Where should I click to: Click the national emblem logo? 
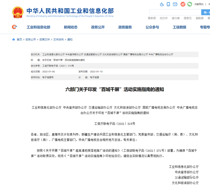click(x=18, y=12)
